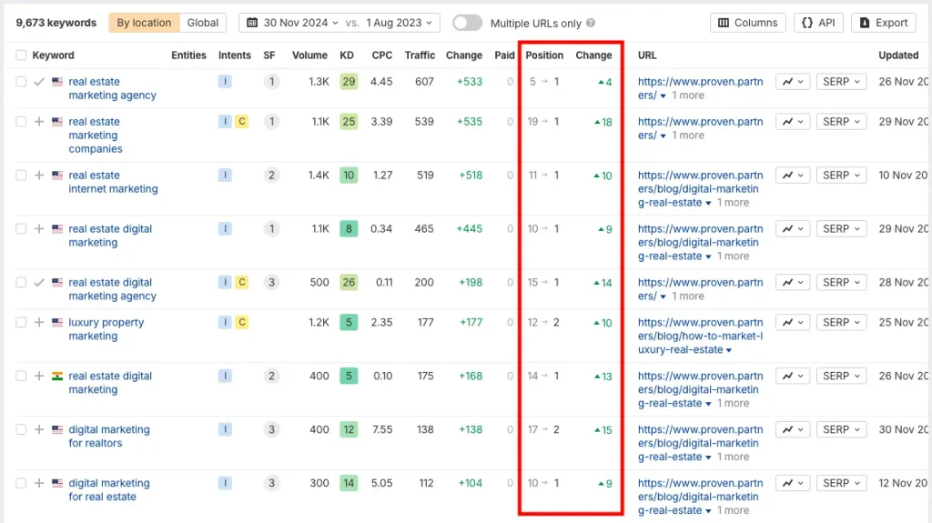Switch to the Global tab
The height and width of the screenshot is (523, 932).
[203, 23]
